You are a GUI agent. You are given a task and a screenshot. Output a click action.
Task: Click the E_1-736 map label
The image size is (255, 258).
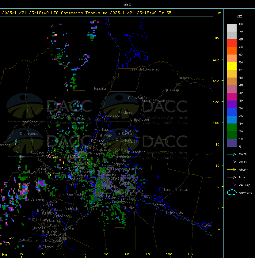click(x=173, y=91)
